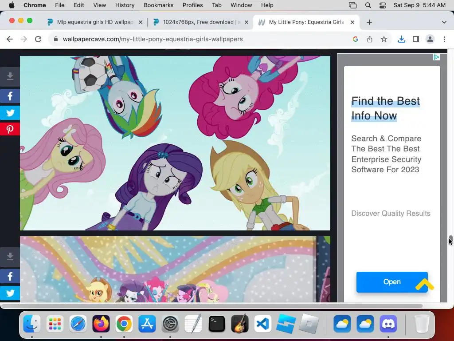
Task: Share second wallpaper on Facebook
Action: (x=10, y=276)
